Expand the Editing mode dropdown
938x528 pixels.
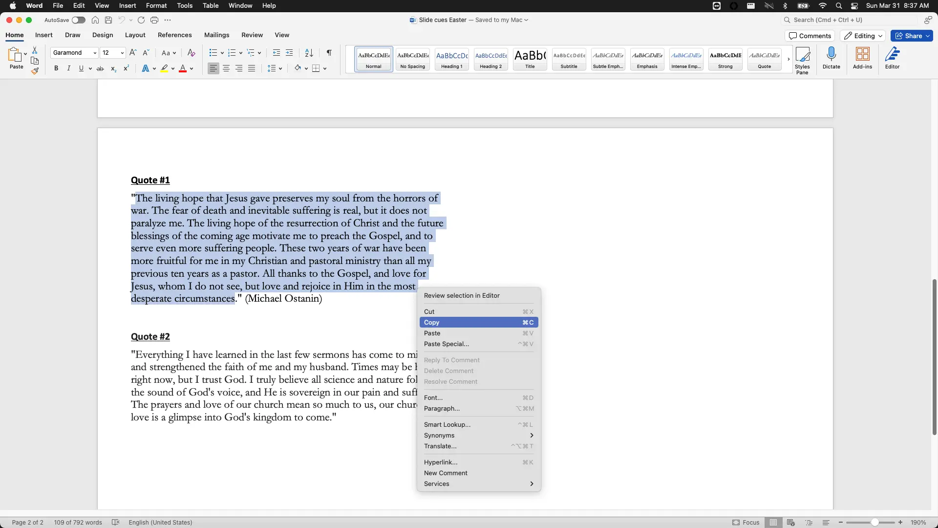863,36
